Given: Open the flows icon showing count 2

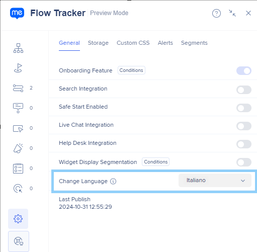Looking at the screenshot, I should click(18, 88).
